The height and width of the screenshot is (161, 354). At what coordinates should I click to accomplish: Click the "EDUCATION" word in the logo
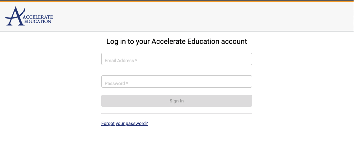(37, 22)
